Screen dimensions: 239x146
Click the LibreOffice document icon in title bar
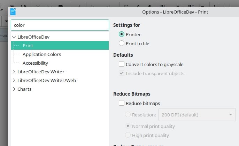pos(13,12)
